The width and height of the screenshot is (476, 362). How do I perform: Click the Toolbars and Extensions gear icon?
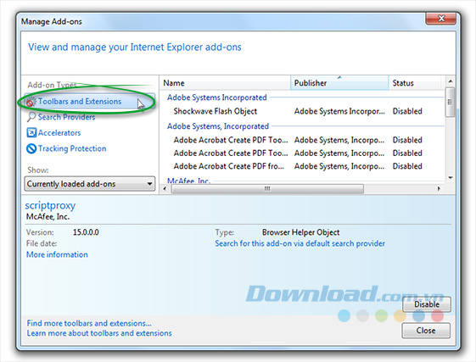[x=31, y=102]
